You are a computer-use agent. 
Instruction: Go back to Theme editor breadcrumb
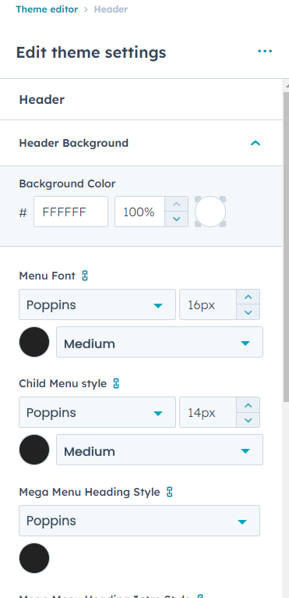47,9
